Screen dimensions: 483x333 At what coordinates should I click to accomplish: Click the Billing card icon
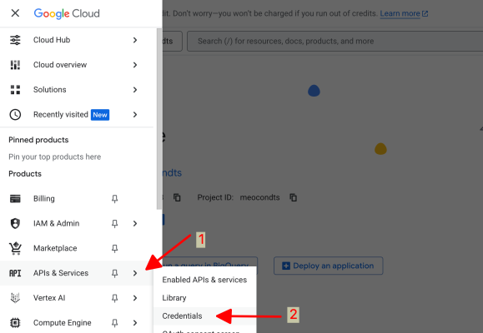tap(15, 199)
